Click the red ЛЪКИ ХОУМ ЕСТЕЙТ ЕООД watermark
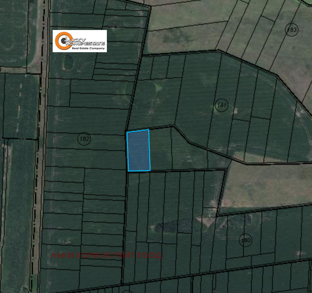Viewport: 312px width, 293px height. [106, 255]
